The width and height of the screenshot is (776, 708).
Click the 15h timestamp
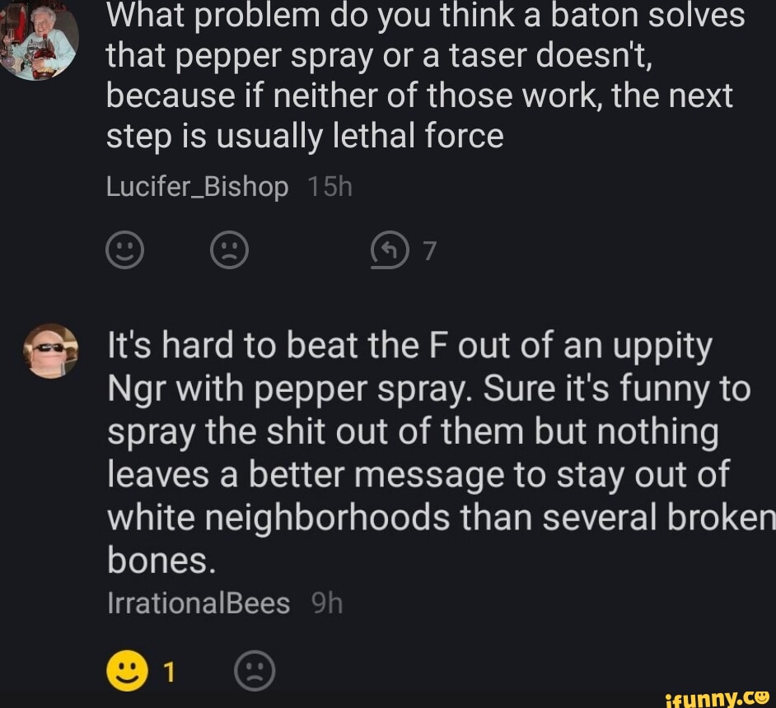(330, 187)
